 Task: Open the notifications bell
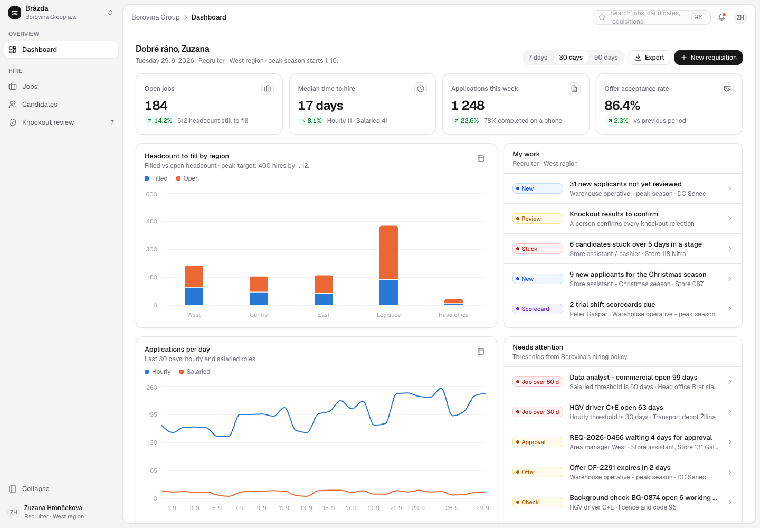point(721,17)
